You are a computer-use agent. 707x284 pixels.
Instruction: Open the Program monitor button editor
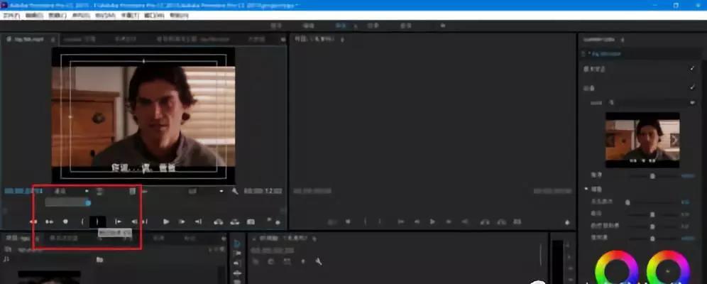point(566,222)
